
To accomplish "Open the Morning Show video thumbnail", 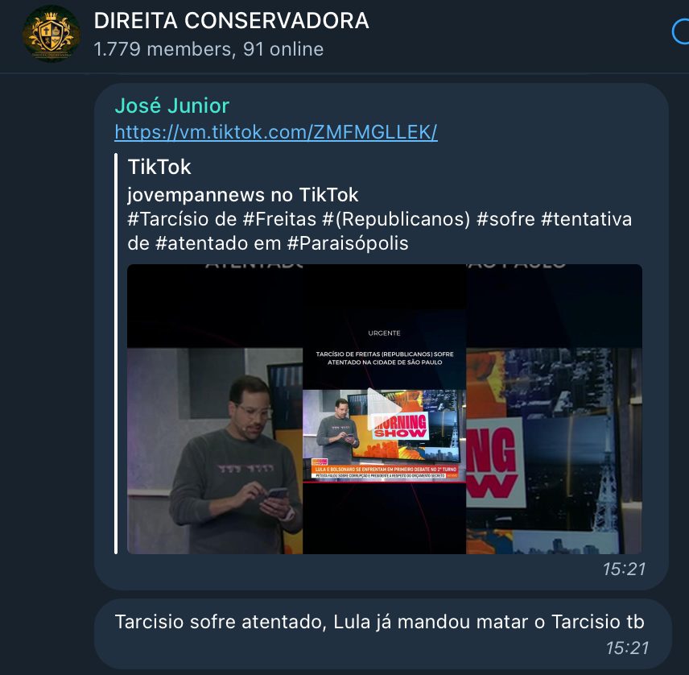I will tap(385, 409).
